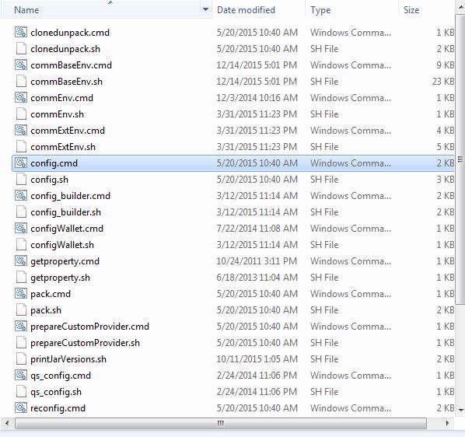This screenshot has width=465, height=437.
Task: Click the commBaseEnv.sh file icon
Action: (21, 81)
